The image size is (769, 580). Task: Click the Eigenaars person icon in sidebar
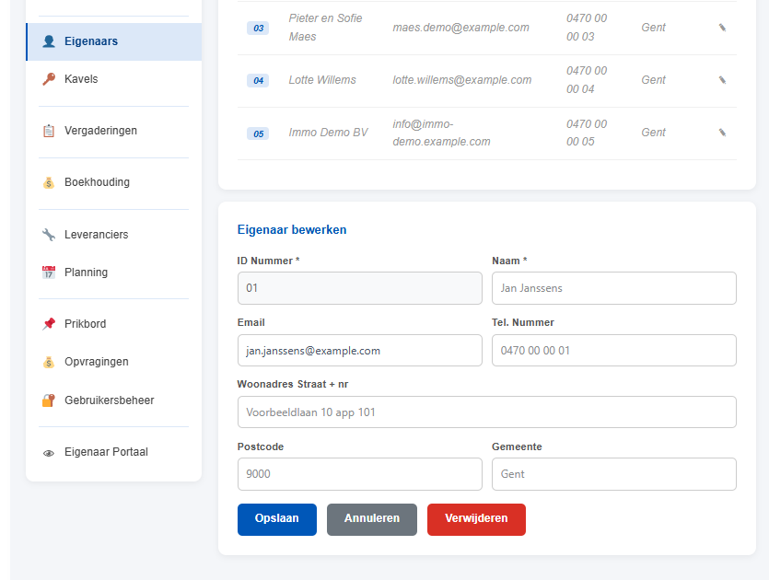pyautogui.click(x=49, y=41)
